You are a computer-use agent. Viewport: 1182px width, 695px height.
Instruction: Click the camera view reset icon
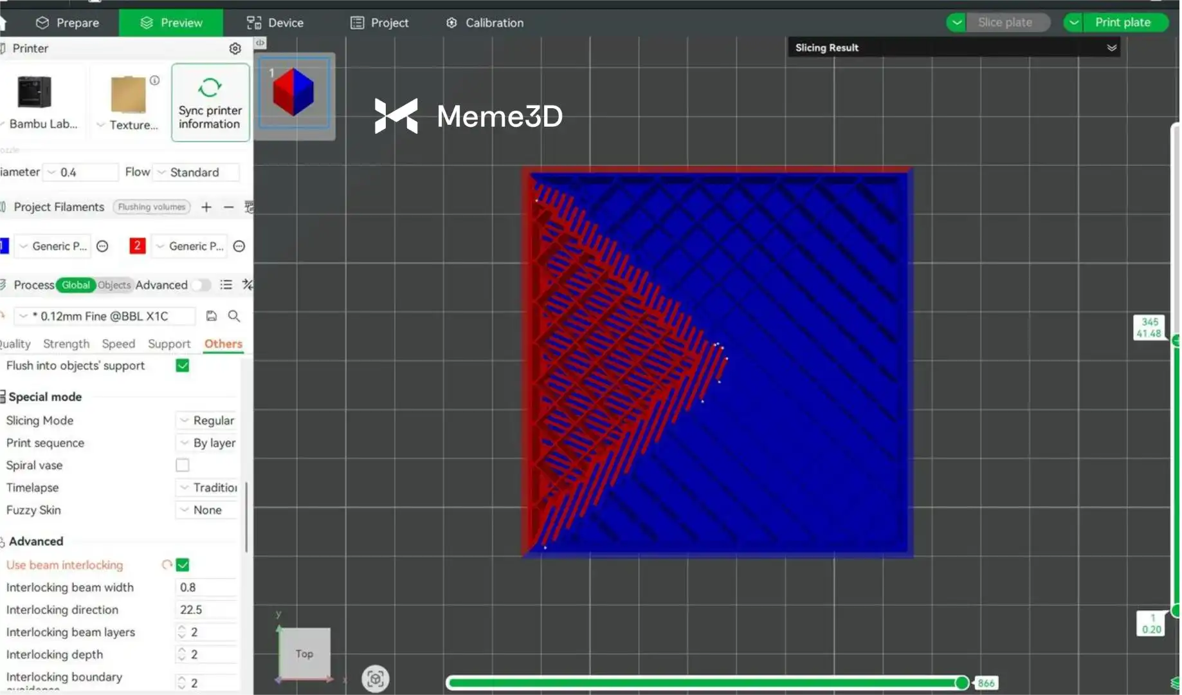376,679
